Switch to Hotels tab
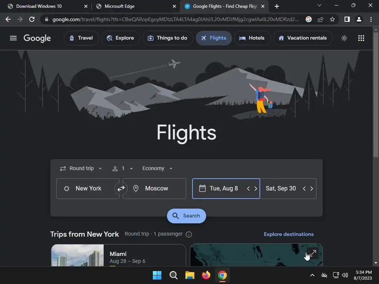Viewport: 379px width, 284px height. click(252, 38)
